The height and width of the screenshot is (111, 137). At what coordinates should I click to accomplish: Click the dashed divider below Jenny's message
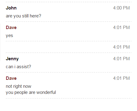69,72
